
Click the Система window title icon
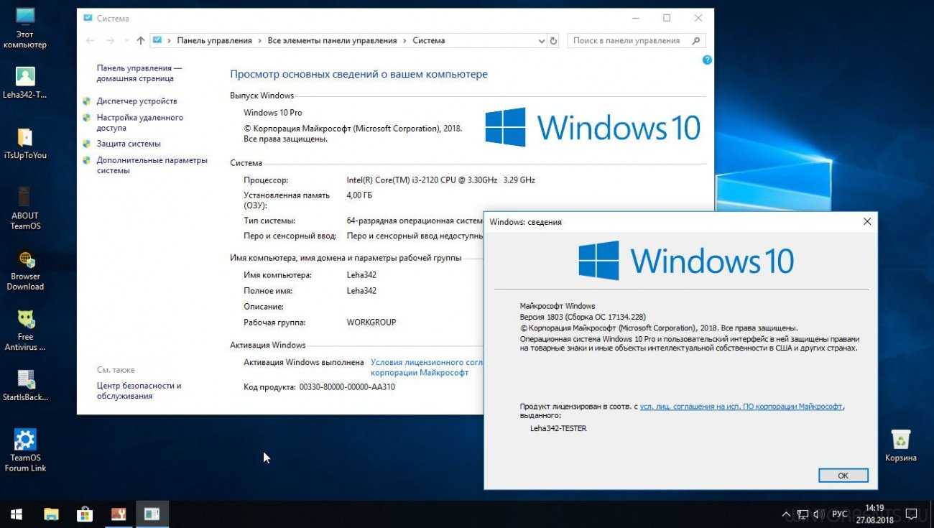pos(88,18)
